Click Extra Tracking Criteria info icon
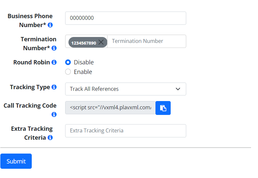 [50, 137]
